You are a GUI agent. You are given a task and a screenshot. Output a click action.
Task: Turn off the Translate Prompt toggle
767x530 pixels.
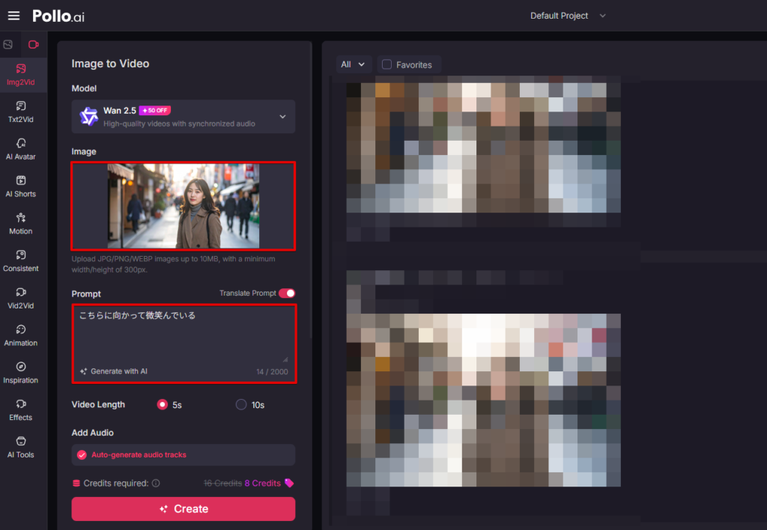click(287, 293)
